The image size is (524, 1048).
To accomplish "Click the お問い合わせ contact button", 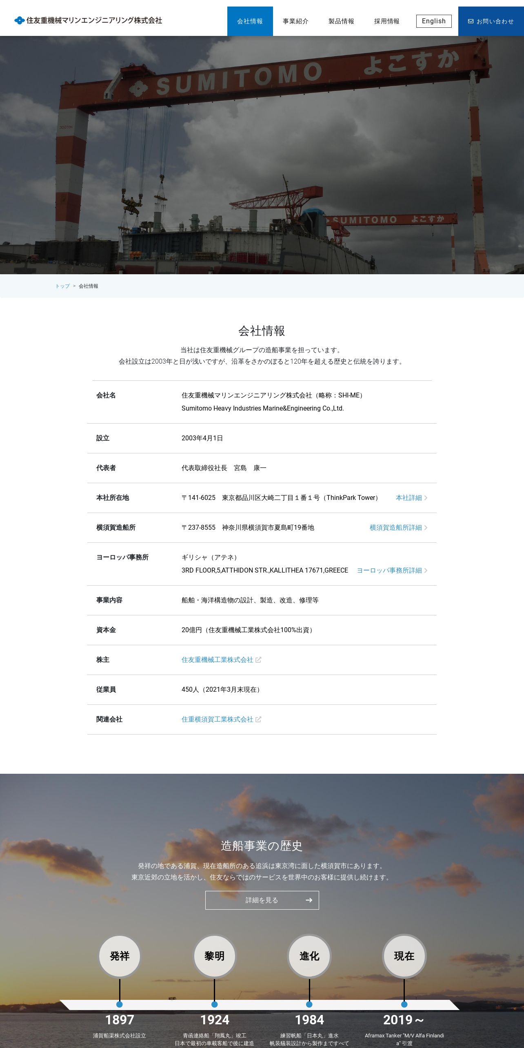I will click(491, 21).
